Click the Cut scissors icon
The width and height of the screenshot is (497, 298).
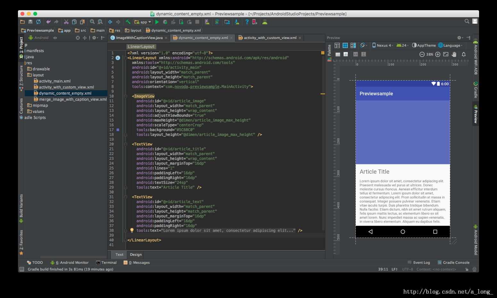point(66,22)
